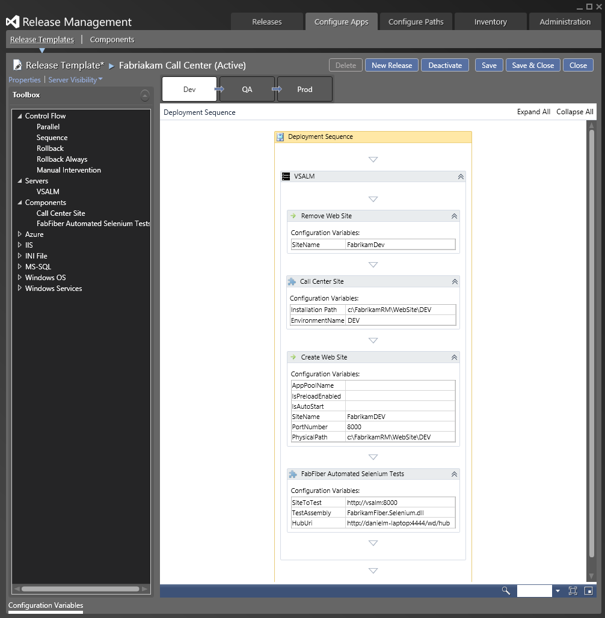Click the Create Web Site green arrow icon
The height and width of the screenshot is (618, 605).
click(x=293, y=357)
